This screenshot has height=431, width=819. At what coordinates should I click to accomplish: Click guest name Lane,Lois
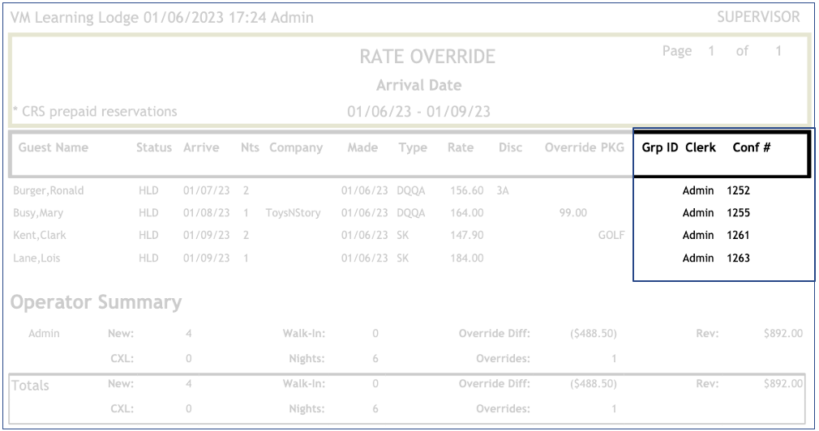37,258
